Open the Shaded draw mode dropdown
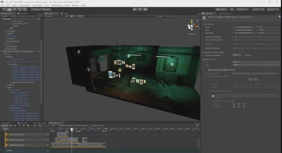The height and width of the screenshot is (153, 282). pos(54,16)
